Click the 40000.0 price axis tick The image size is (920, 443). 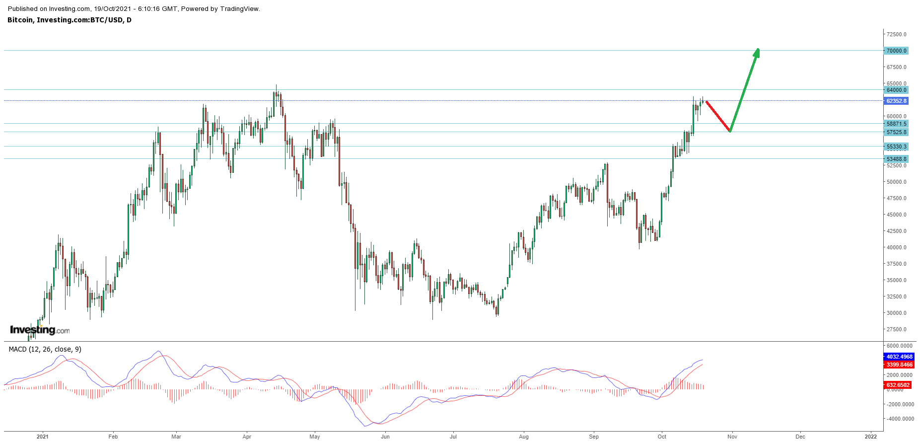point(897,247)
